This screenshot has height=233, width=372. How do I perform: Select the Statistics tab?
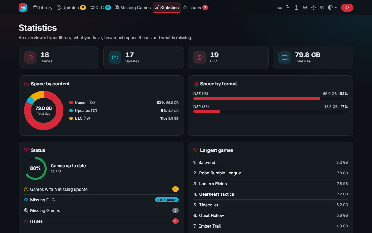coord(167,8)
